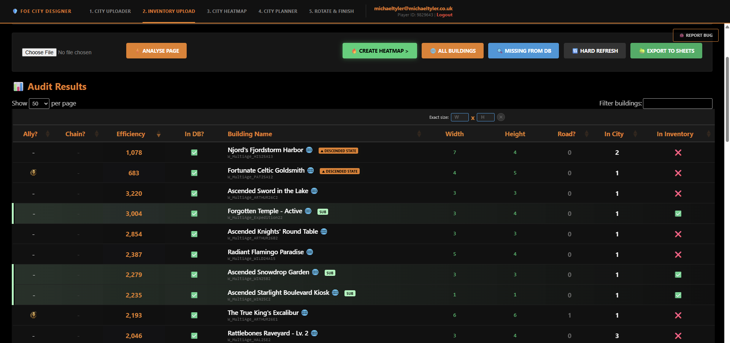This screenshot has width=730, height=343.
Task: Click the In Inventory checkmark for Forgotten Temple - Active
Action: (678, 214)
